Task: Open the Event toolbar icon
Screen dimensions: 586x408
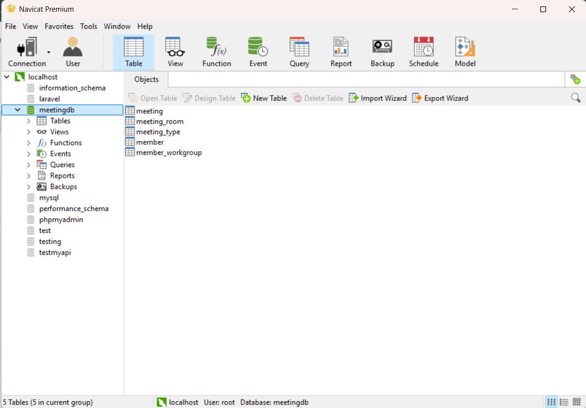Action: coord(258,52)
